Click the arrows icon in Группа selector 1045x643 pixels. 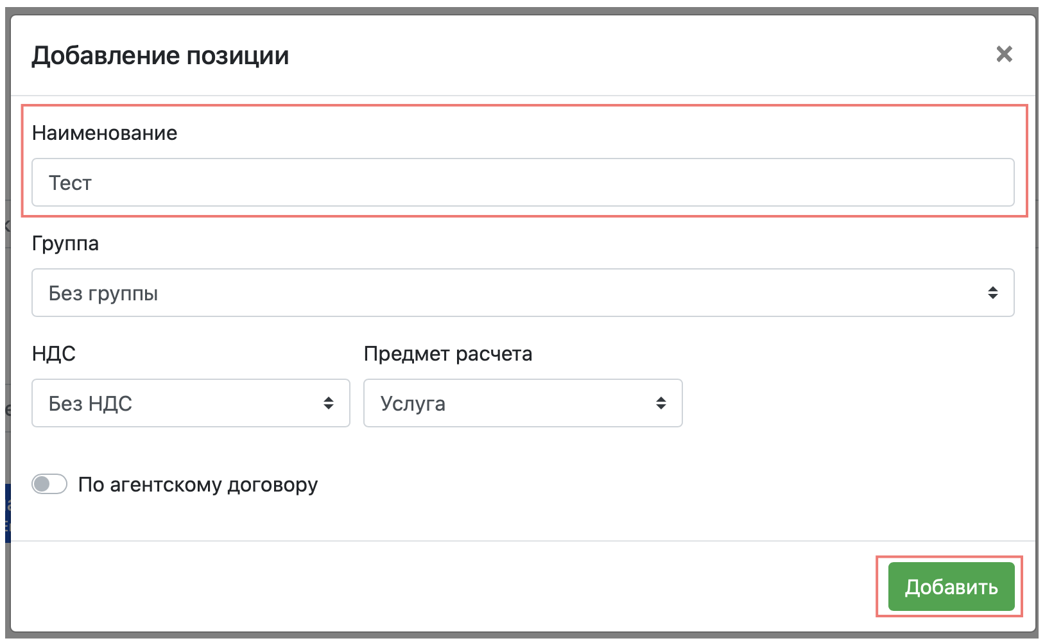992,293
